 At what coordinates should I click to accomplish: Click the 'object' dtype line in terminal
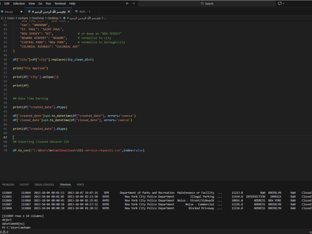coord(7,220)
